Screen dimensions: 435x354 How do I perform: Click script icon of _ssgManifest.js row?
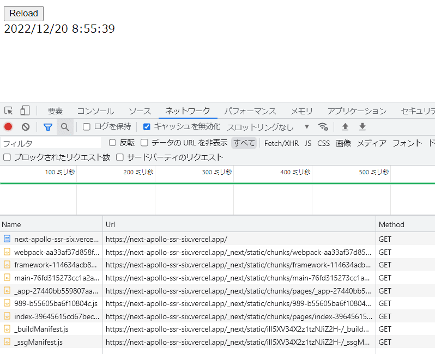tap(7, 342)
